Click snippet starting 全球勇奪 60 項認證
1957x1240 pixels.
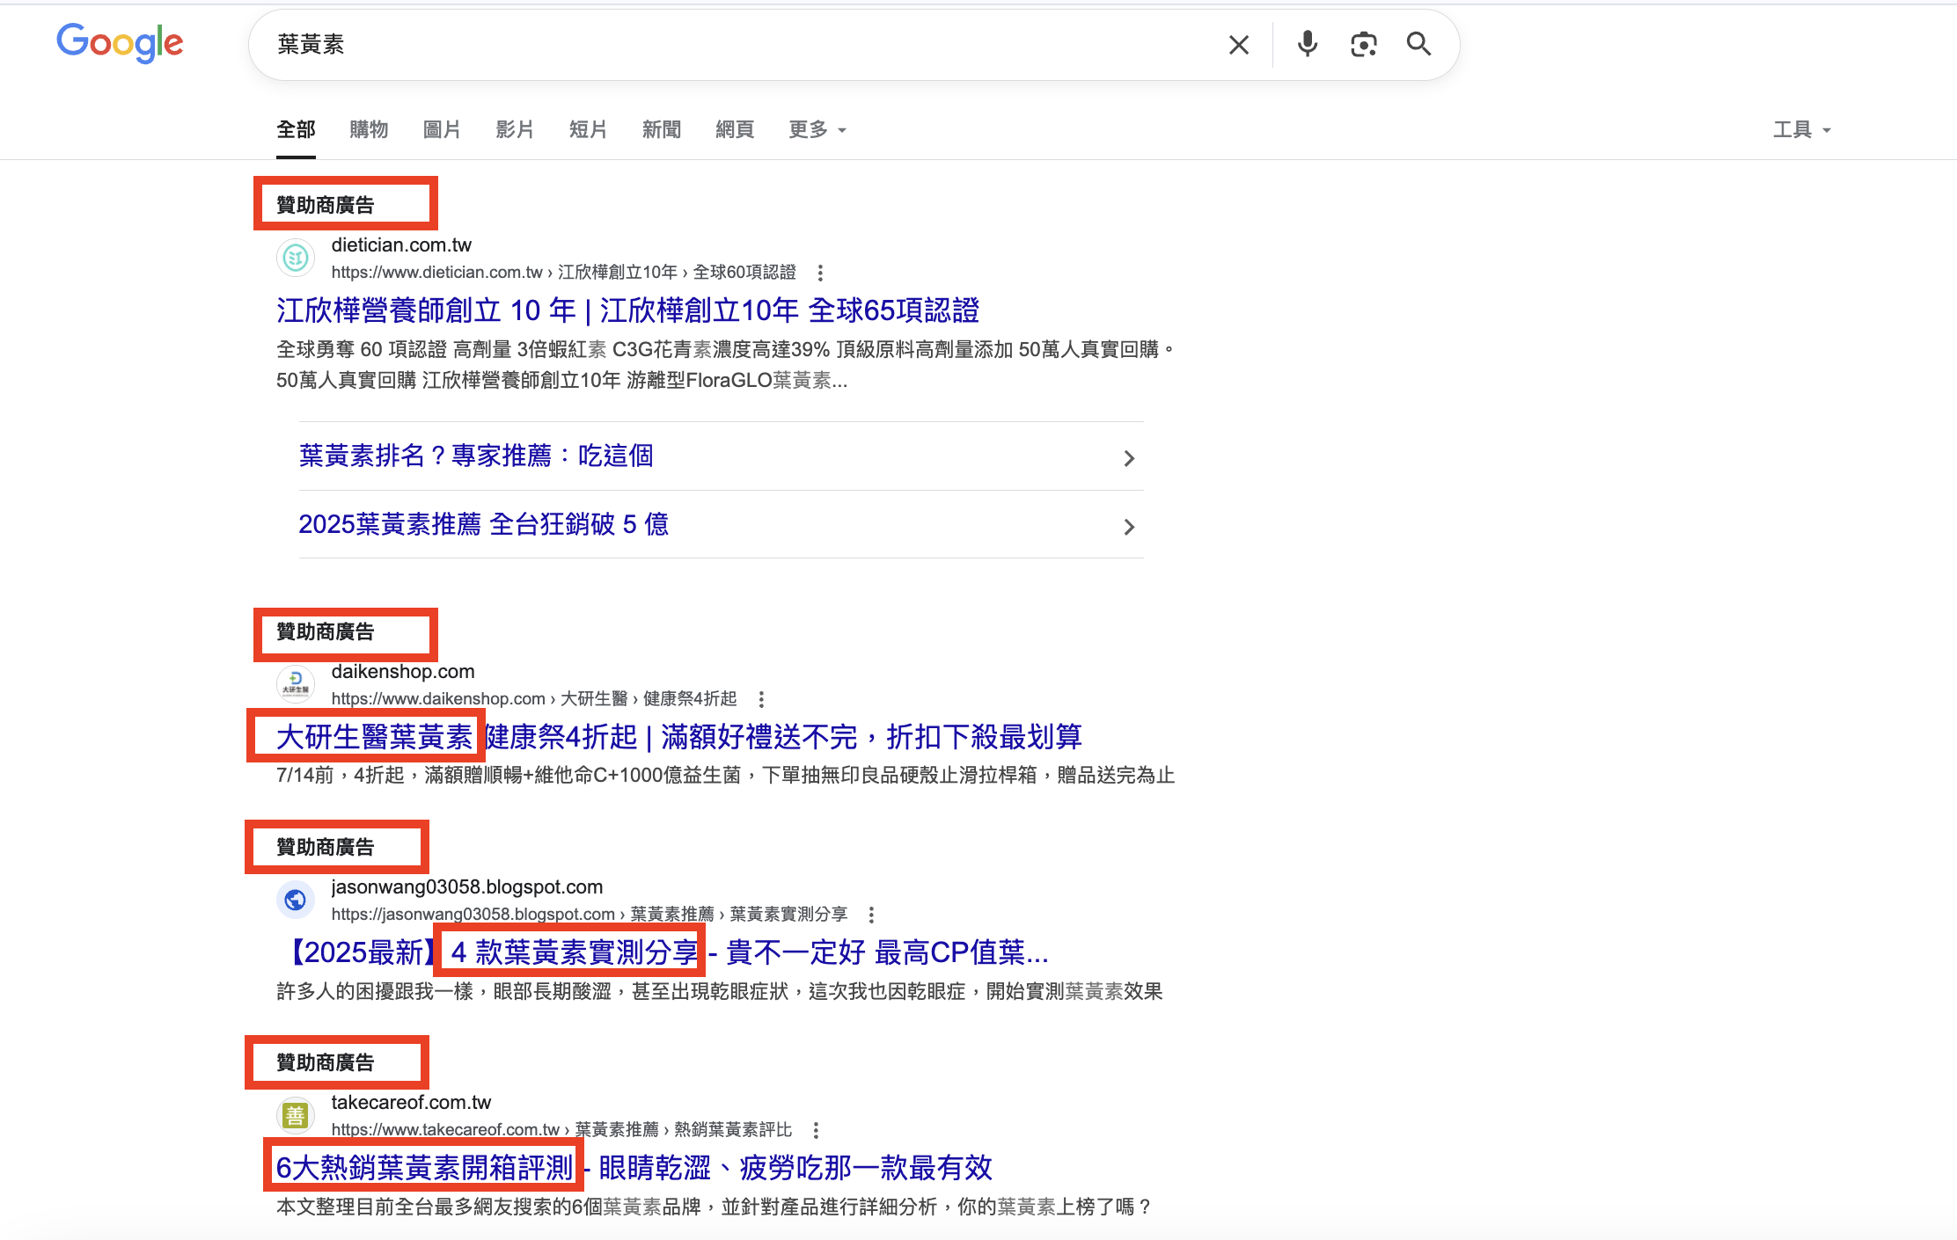[726, 365]
